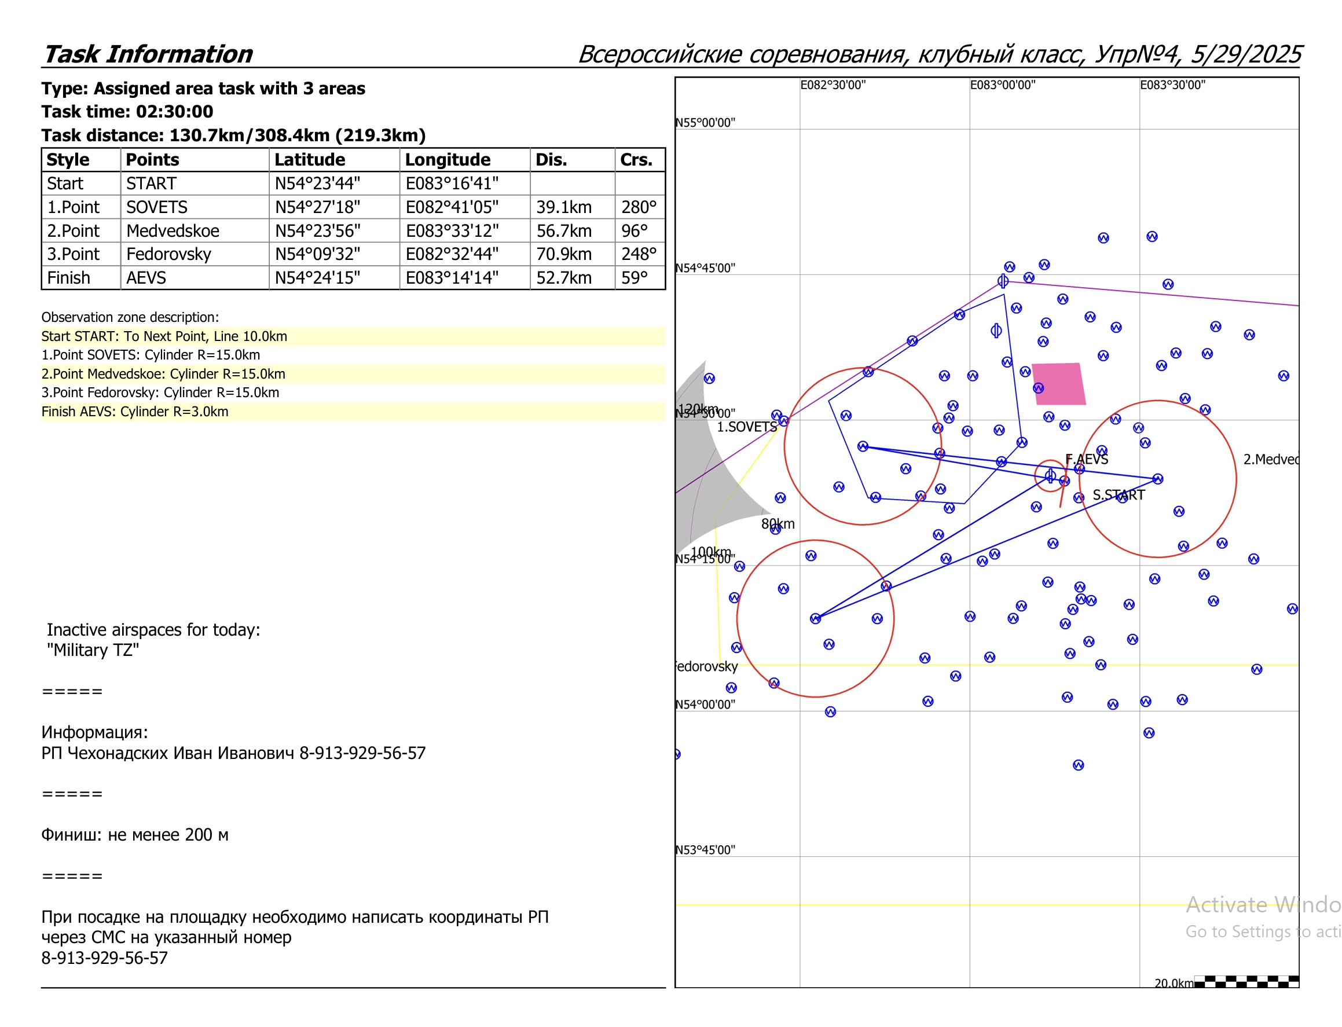Screen dimensions: 1342x1027
Task: Click the Task Information heading
Action: (x=148, y=54)
